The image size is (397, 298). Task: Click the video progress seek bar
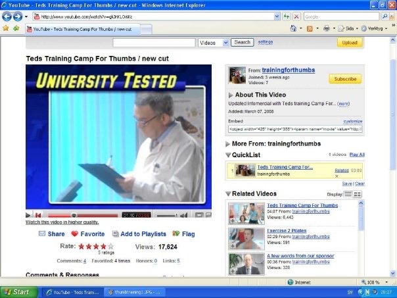coord(83,216)
